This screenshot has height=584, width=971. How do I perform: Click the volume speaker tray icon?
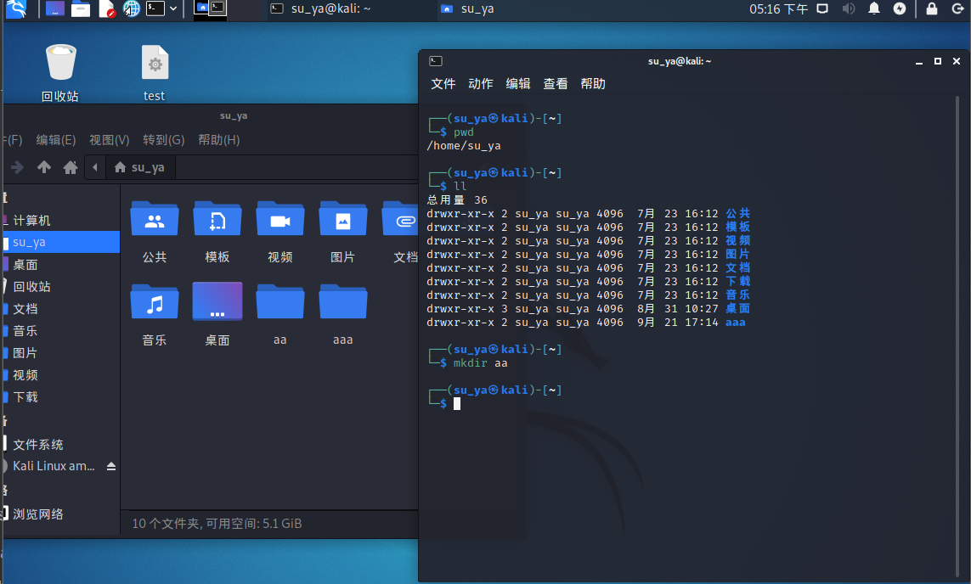tap(849, 8)
